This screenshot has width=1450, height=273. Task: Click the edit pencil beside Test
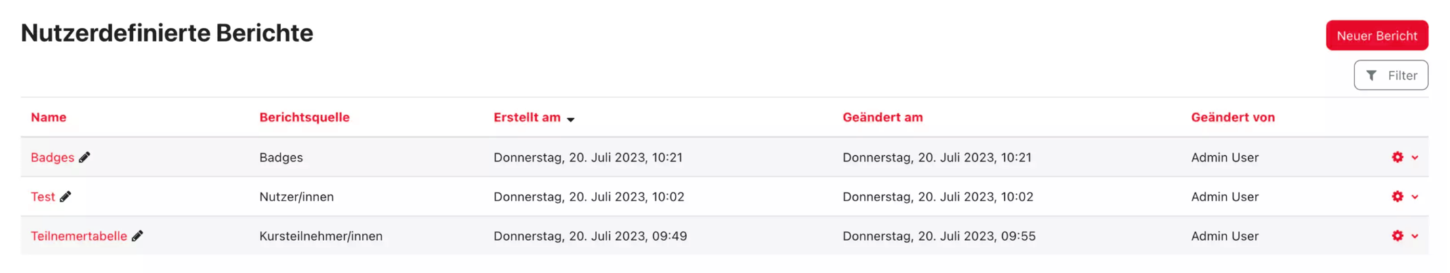[66, 196]
